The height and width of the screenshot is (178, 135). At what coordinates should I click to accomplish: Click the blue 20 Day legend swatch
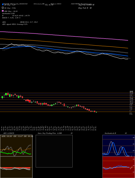[x=3, y=4]
